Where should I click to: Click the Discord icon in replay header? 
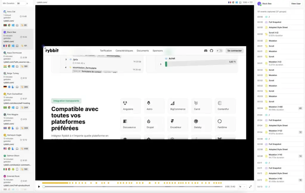pos(206,51)
